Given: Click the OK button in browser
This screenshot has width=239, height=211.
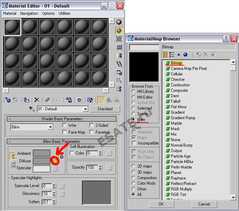Looking at the screenshot, I should click(x=161, y=204).
